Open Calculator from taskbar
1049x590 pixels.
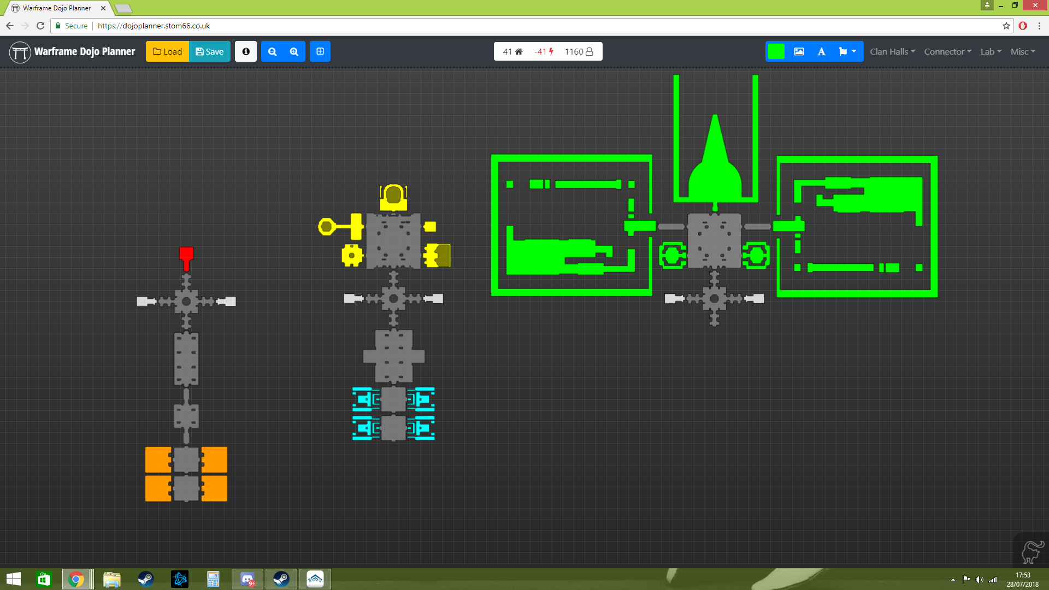pos(213,579)
